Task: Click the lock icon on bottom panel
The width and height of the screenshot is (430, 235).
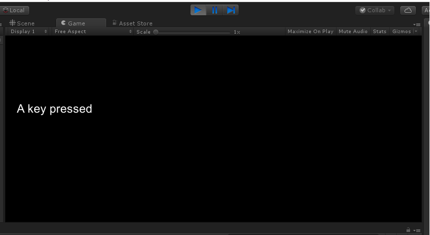Action: tap(409, 230)
